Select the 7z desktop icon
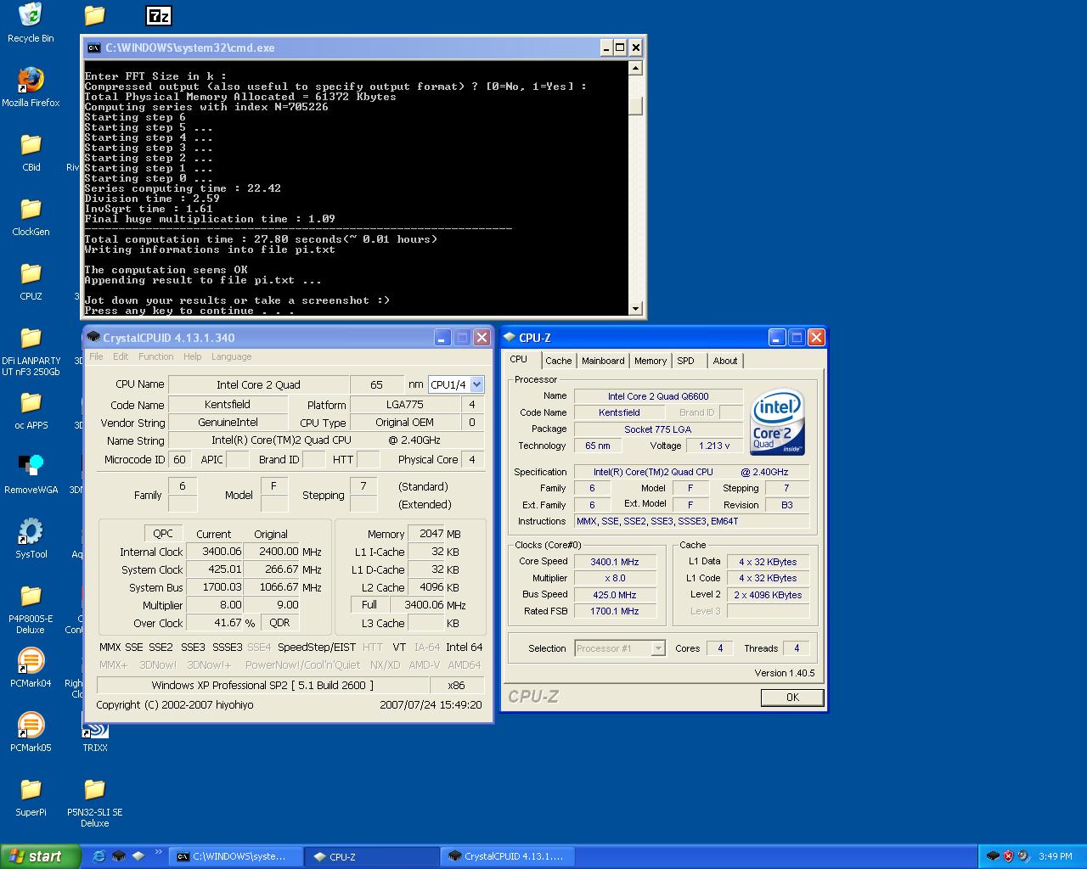The width and height of the screenshot is (1087, 869). tap(159, 15)
